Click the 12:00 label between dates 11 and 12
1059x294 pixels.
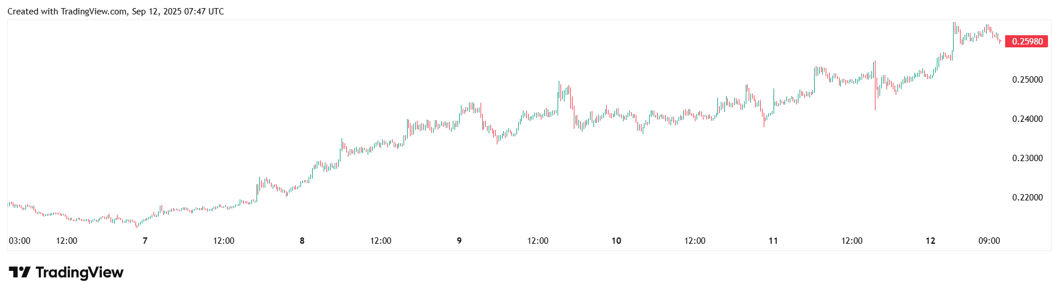pyautogui.click(x=852, y=241)
